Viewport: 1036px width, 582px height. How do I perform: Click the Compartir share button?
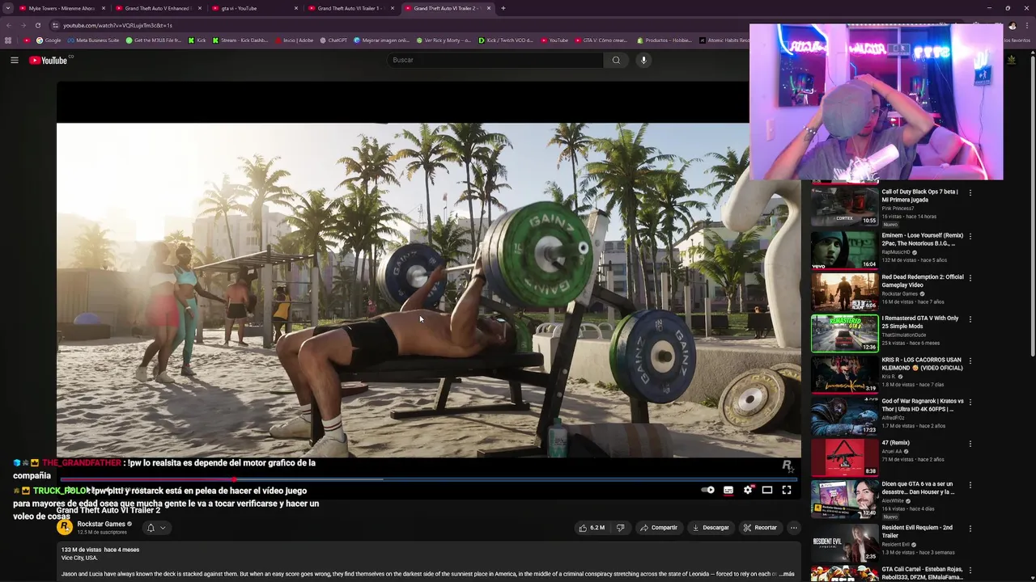pos(658,528)
